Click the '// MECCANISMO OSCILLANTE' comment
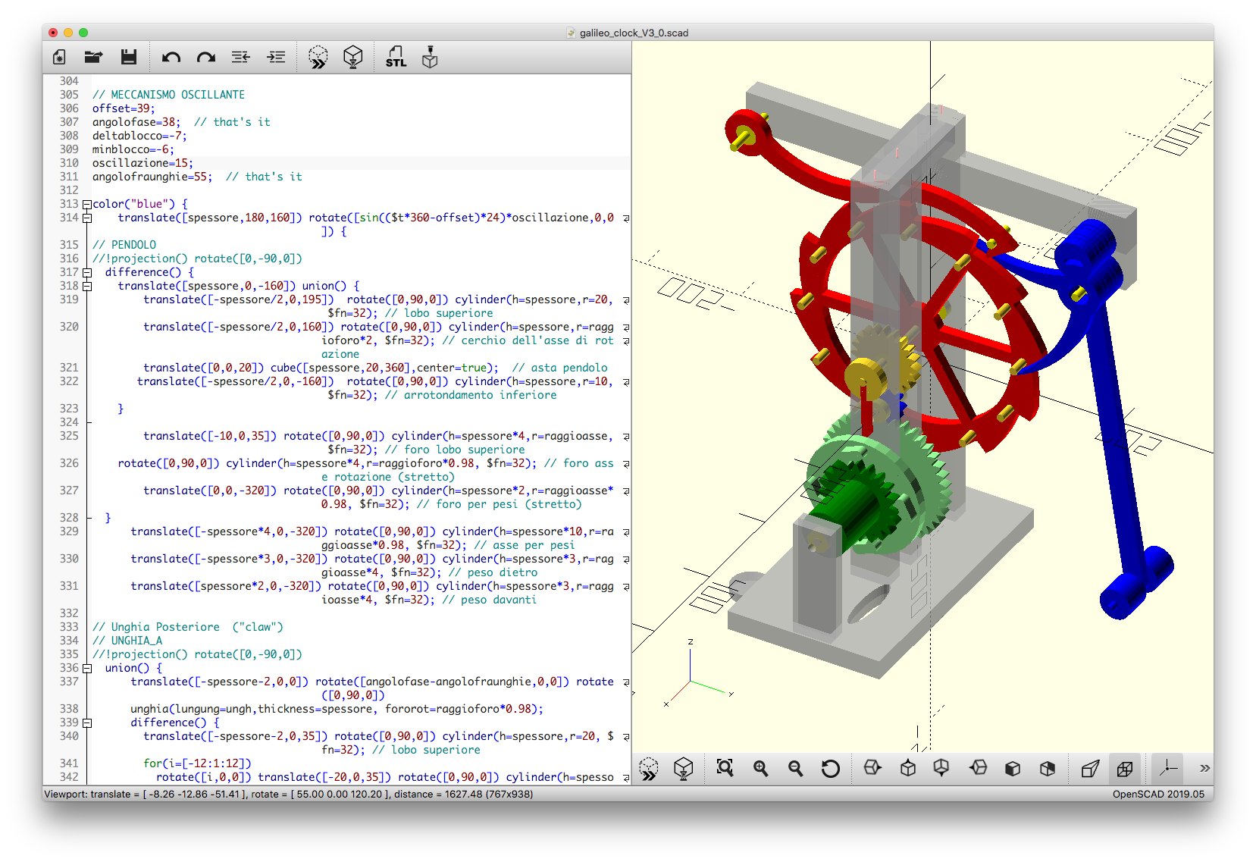Image resolution: width=1256 pixels, height=862 pixels. (168, 95)
